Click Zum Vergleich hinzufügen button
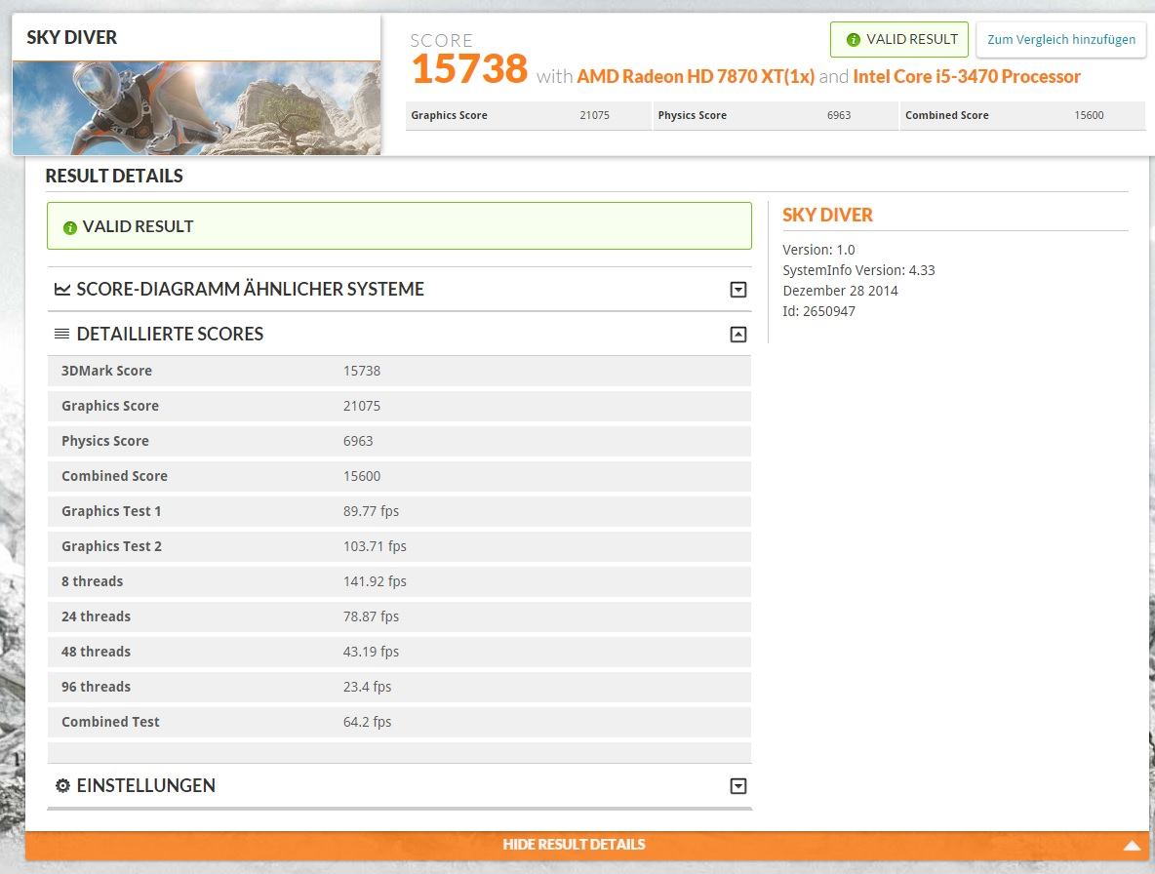Image resolution: width=1155 pixels, height=874 pixels. [x=1060, y=39]
